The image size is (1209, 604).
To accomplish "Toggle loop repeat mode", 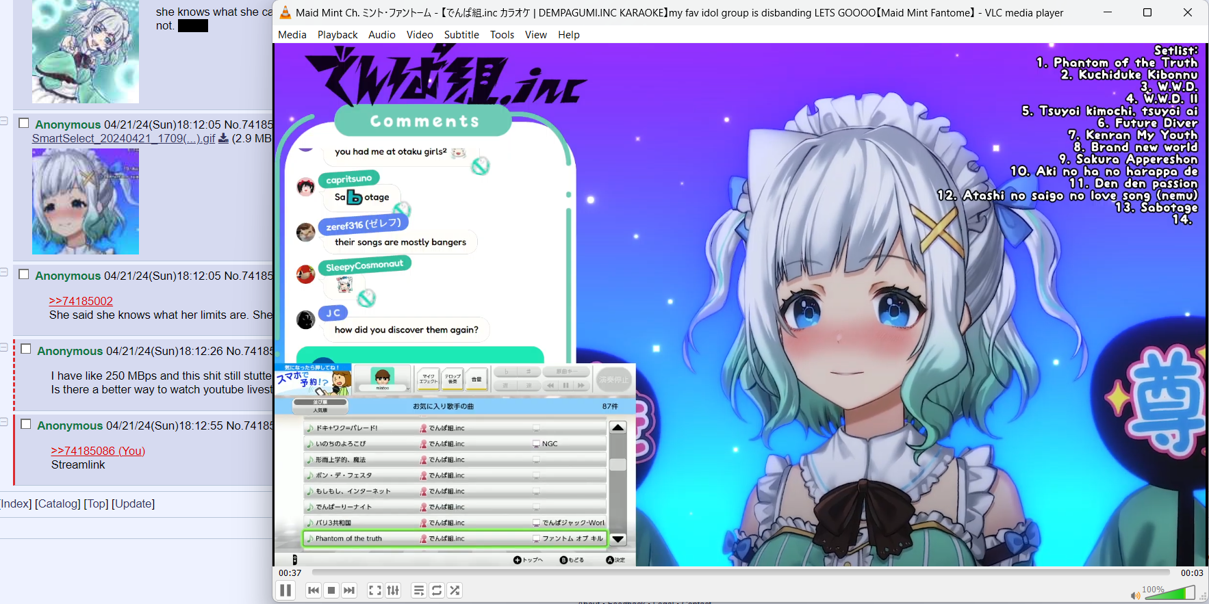I will tap(437, 590).
